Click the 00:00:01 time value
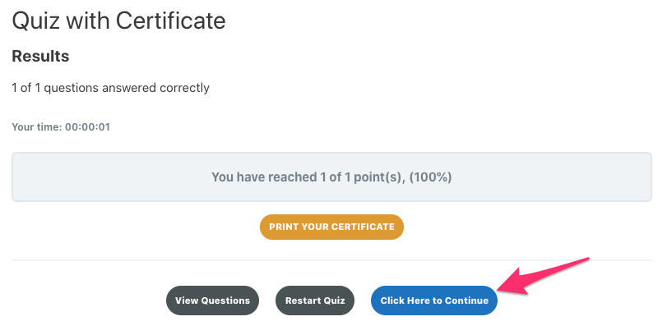Viewport: 667px width, 335px height. pos(87,127)
